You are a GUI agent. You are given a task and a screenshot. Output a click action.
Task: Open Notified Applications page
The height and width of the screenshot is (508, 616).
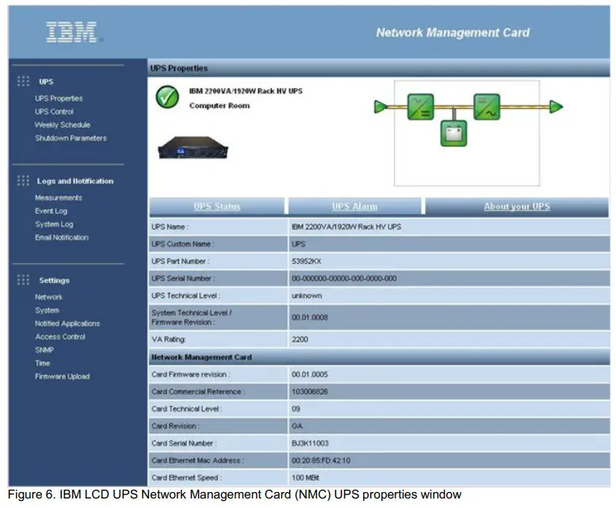pyautogui.click(x=67, y=323)
